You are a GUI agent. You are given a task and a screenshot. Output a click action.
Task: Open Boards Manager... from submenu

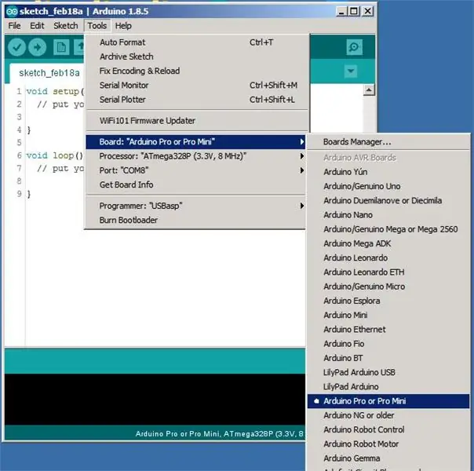point(388,142)
